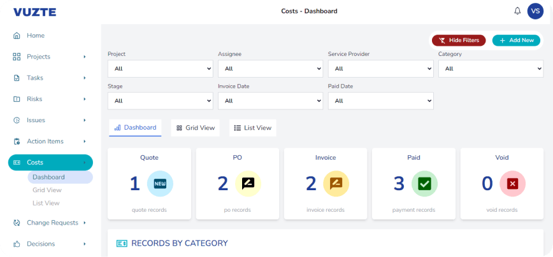553x257 pixels.
Task: Open the VS user avatar menu
Action: (x=535, y=11)
